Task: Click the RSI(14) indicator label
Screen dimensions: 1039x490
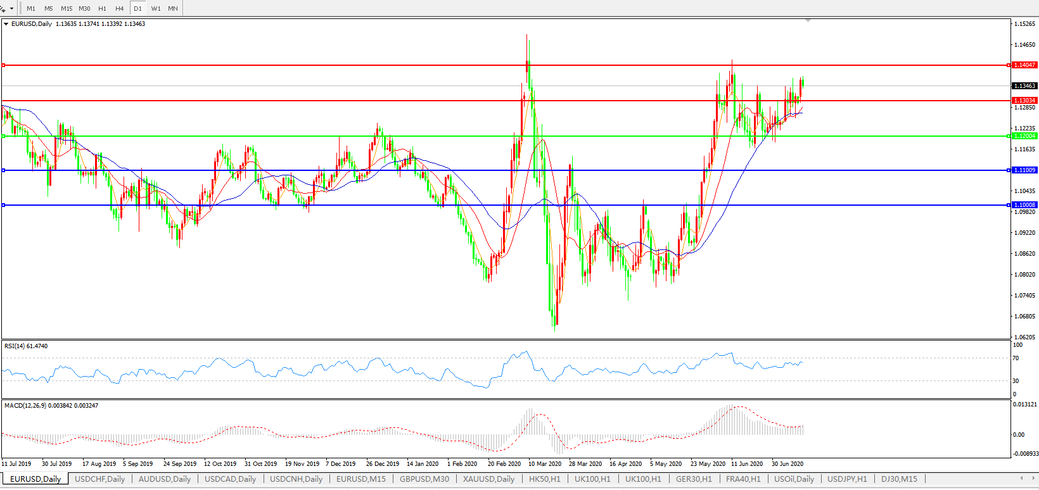Action: pos(25,346)
